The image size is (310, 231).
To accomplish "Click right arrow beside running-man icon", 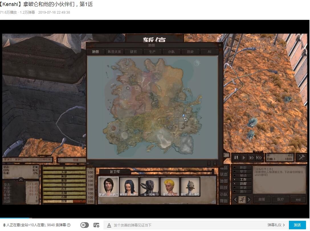I will point(249,200).
